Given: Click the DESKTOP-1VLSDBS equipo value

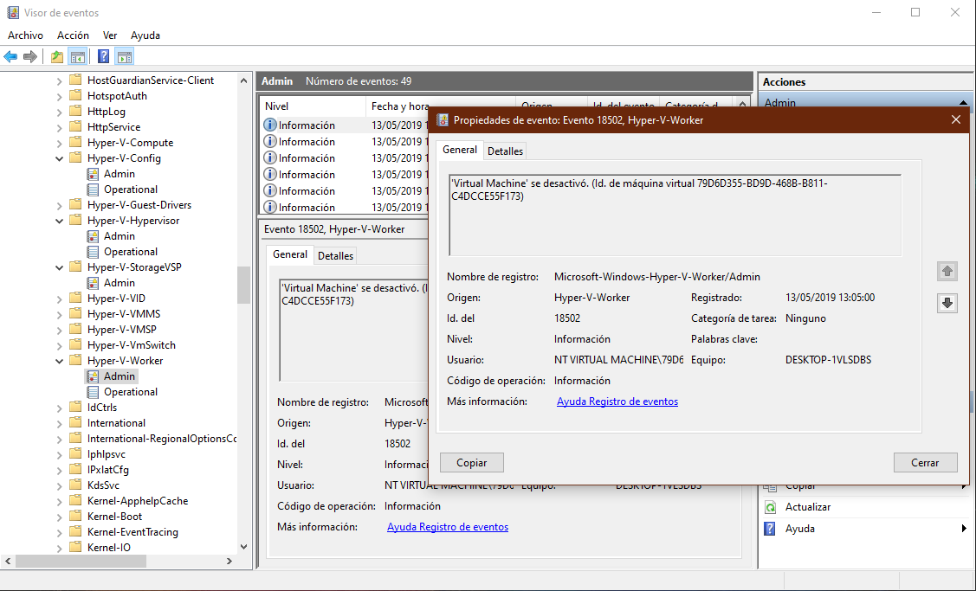Looking at the screenshot, I should 828,360.
